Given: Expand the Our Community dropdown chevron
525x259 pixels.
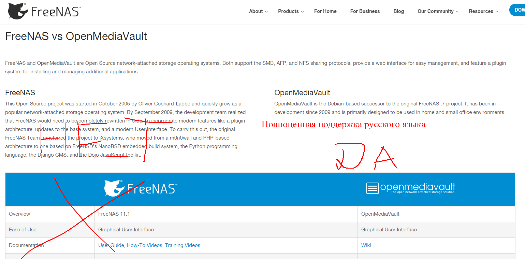Looking at the screenshot, I should pos(457,12).
